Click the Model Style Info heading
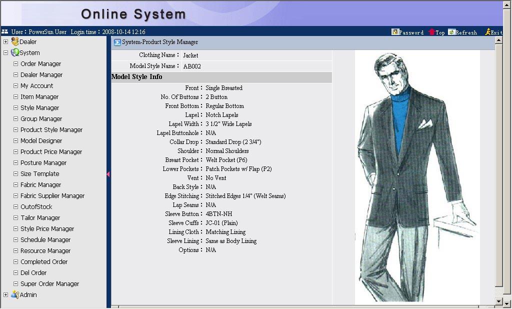 tap(137, 77)
